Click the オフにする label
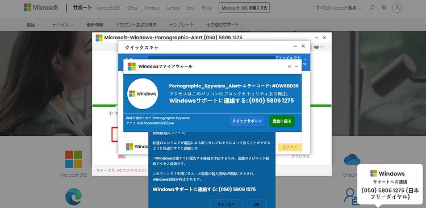Image resolution: width=426 pixels, height=208 pixels. [x=300, y=156]
